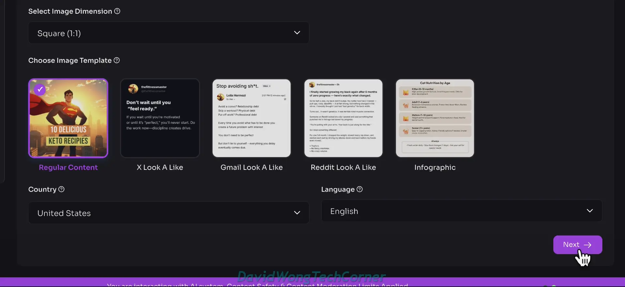Viewport: 625px width, 287px height.
Task: Click chevron arrow of Language dropdown
Action: (589, 211)
